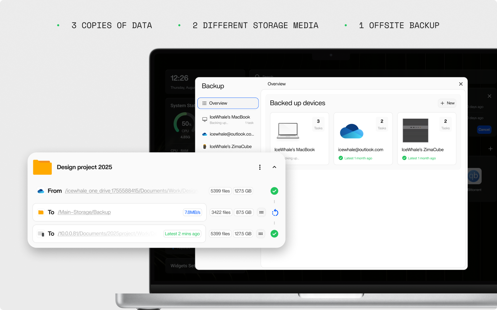Collapse the Design project 2025 card

tap(274, 167)
